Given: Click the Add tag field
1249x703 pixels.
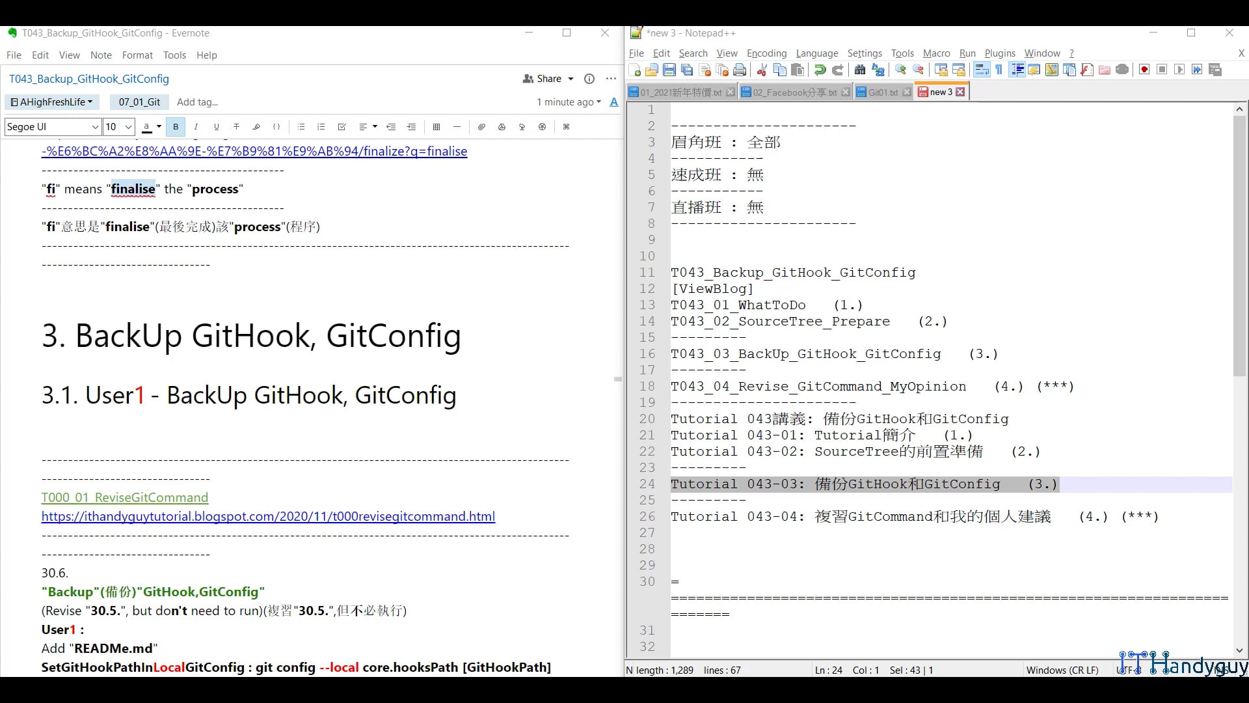Looking at the screenshot, I should pyautogui.click(x=197, y=102).
